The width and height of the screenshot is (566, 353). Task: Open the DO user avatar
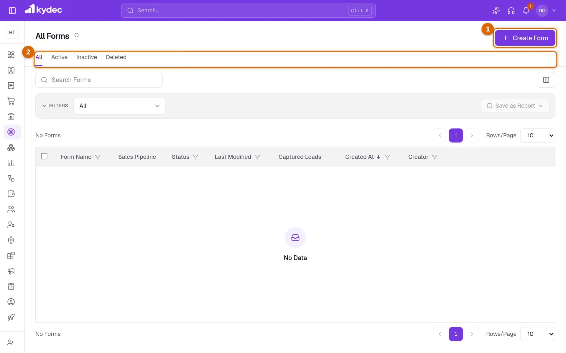click(x=542, y=11)
